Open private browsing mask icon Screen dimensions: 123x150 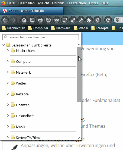point(57,20)
